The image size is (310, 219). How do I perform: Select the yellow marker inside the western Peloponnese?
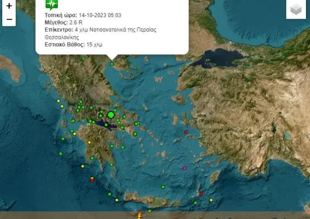click(x=90, y=142)
